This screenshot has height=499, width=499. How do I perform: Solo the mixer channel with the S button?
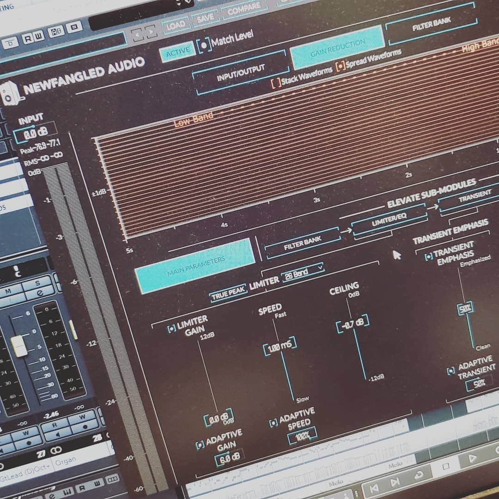37,283
